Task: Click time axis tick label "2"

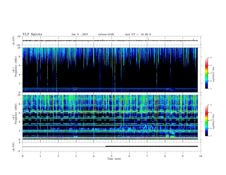Action: 58,156
